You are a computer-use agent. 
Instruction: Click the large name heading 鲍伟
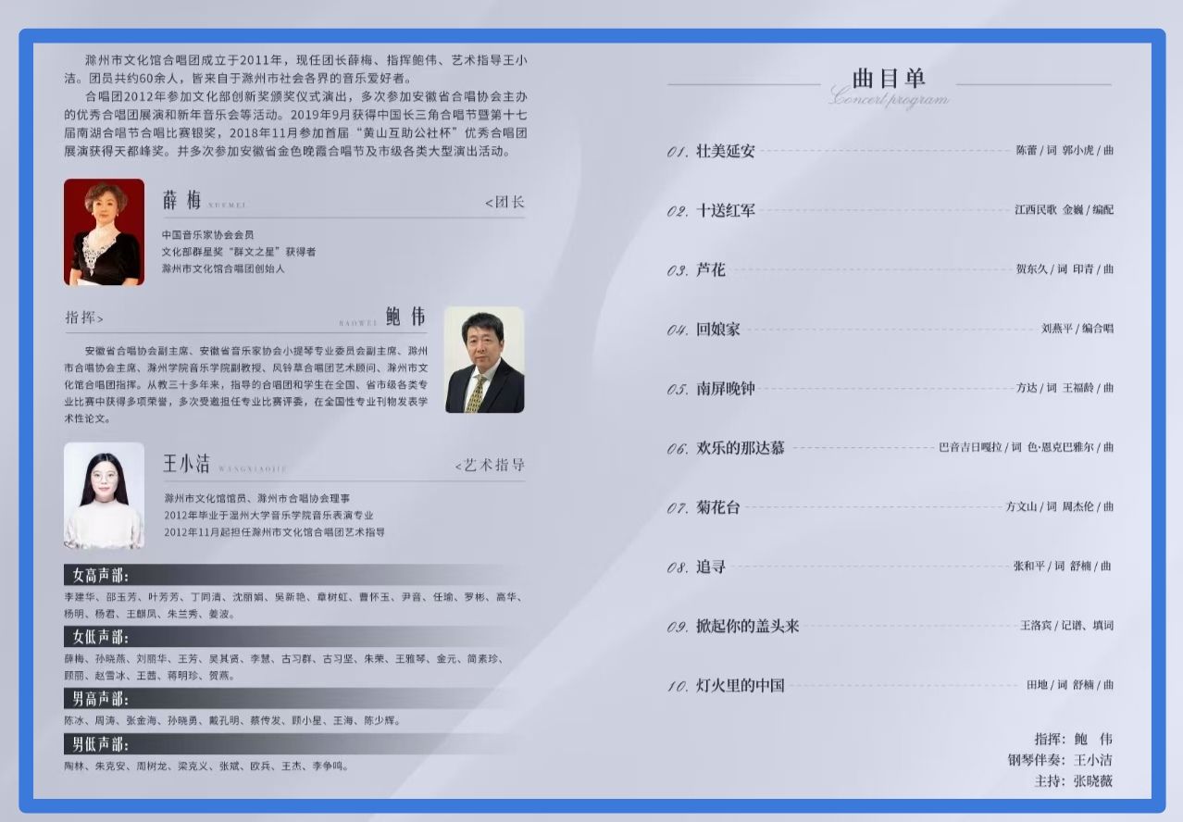tap(405, 317)
